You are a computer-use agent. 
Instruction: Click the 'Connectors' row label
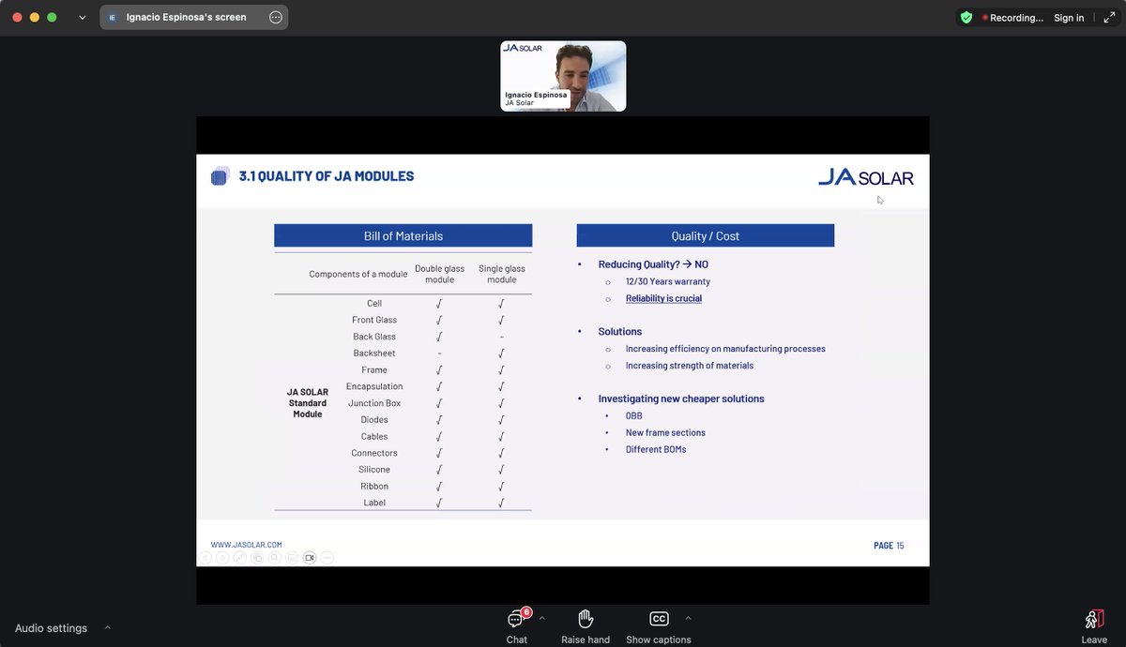point(374,453)
